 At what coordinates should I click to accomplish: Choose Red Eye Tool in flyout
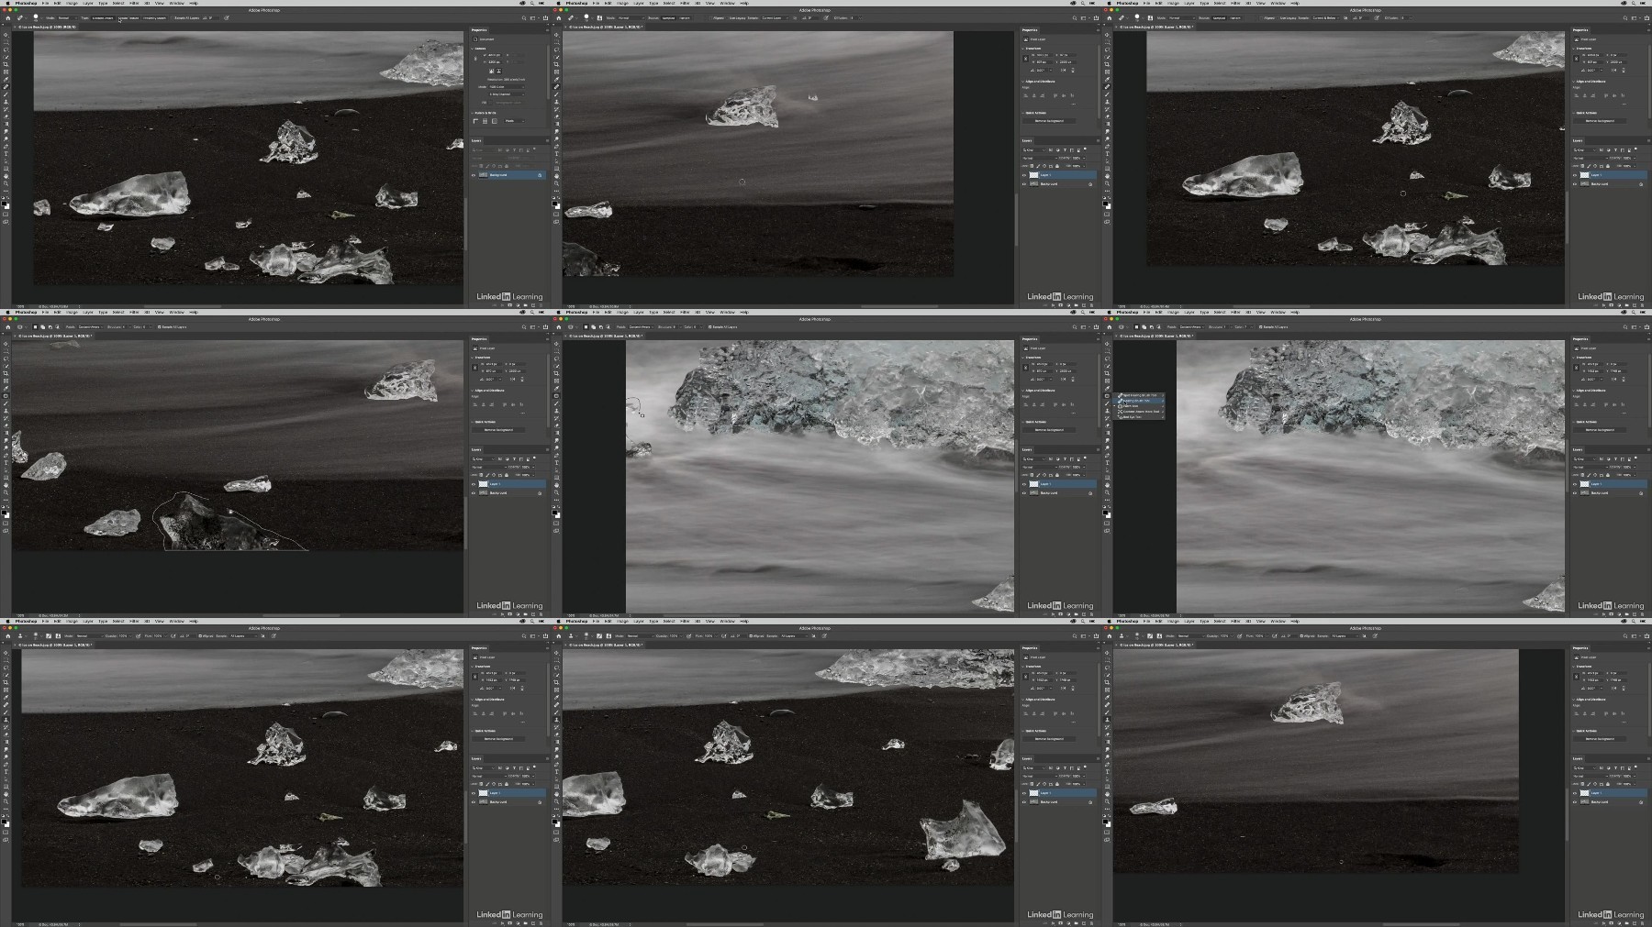(x=1139, y=417)
